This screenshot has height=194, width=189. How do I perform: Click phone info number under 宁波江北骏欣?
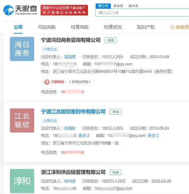click(x=72, y=153)
